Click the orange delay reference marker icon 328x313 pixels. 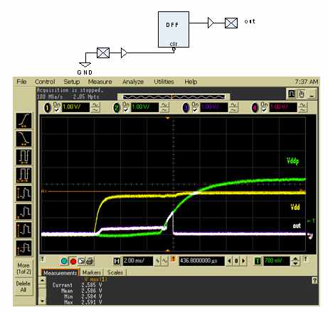pyautogui.click(x=173, y=259)
